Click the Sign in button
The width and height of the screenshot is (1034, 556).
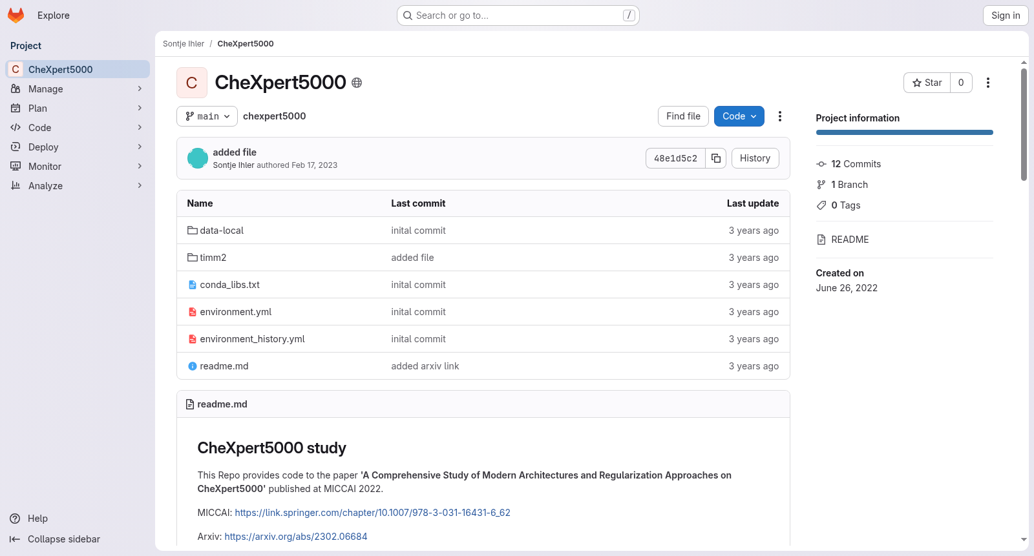pos(1006,15)
